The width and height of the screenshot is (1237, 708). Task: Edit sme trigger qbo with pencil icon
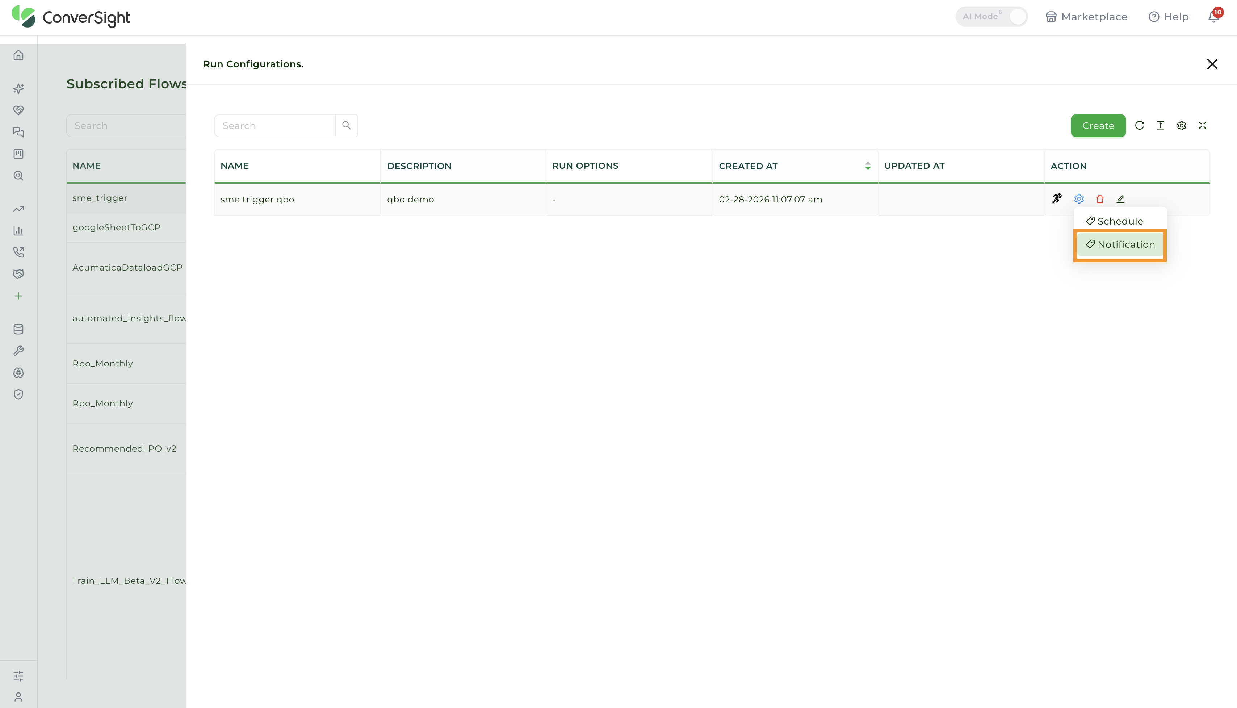pyautogui.click(x=1120, y=199)
